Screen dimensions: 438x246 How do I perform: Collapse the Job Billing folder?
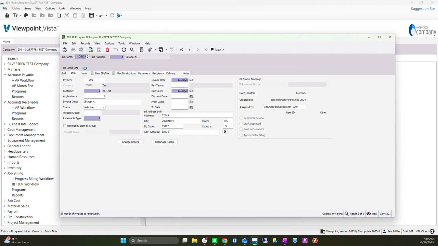coord(5,173)
